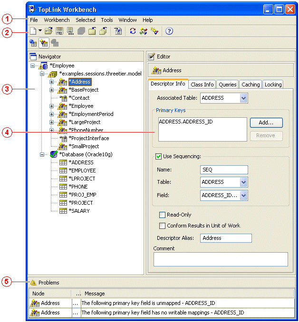This screenshot has width=299, height=322.
Task: Select the 'no writable mappings' problem row
Action: 162,313
